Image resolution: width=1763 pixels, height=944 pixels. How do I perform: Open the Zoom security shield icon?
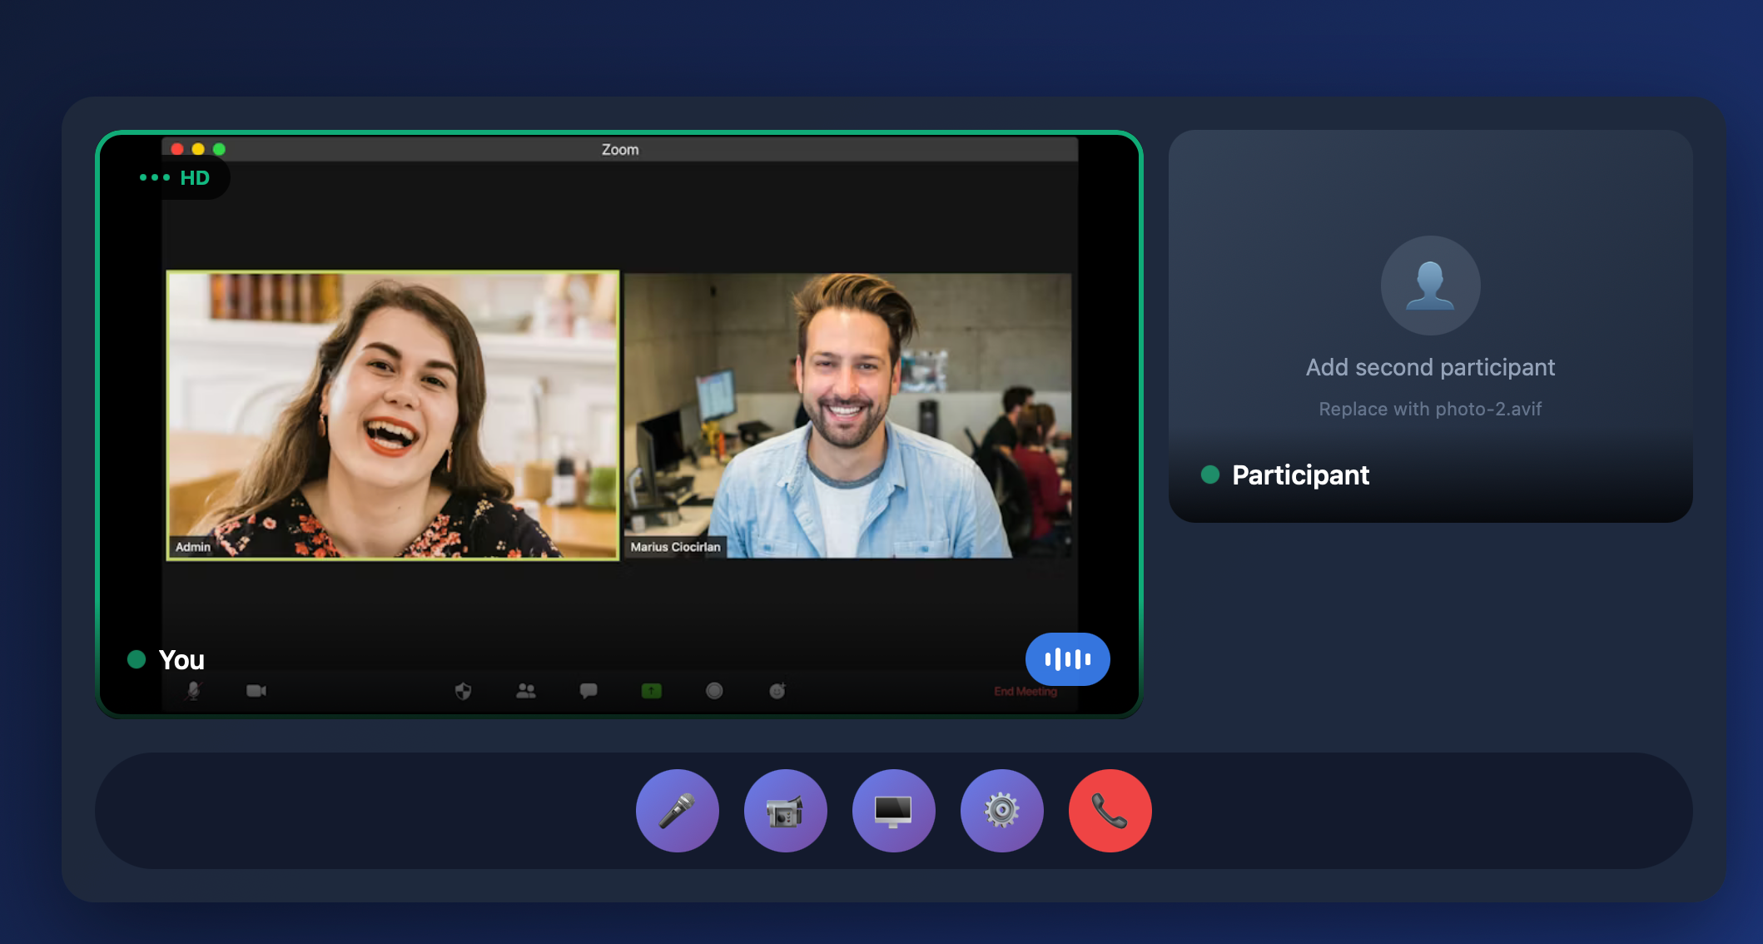[464, 690]
